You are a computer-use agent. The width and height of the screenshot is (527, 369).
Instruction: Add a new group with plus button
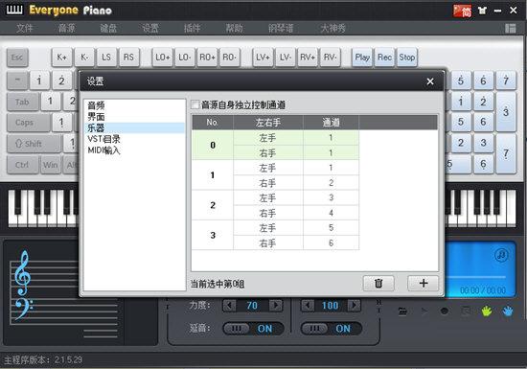coord(424,283)
